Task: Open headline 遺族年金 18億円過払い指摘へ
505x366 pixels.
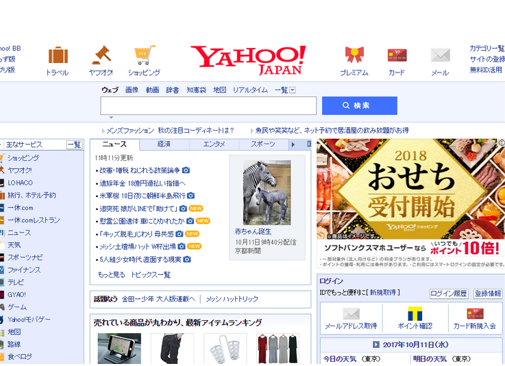Action: 143,183
